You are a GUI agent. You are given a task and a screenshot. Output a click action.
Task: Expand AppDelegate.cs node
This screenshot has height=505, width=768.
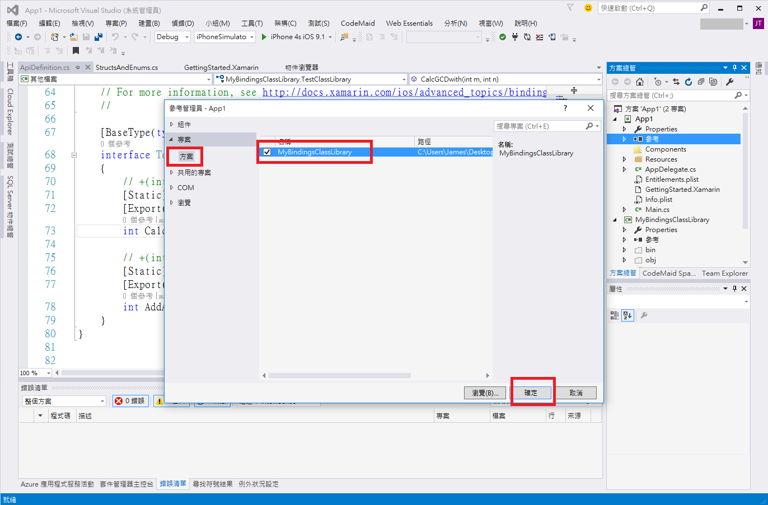point(625,169)
